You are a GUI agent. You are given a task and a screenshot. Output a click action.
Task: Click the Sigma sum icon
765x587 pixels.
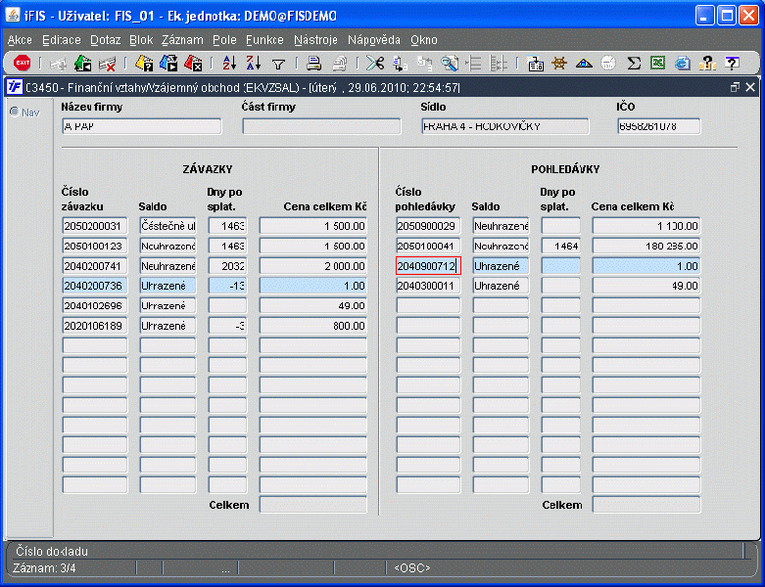coord(634,64)
